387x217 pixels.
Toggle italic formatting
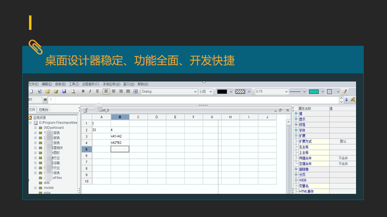tap(90, 91)
